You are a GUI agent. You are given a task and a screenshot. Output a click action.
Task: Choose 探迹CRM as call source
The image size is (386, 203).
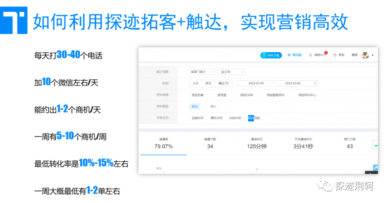click(x=246, y=95)
